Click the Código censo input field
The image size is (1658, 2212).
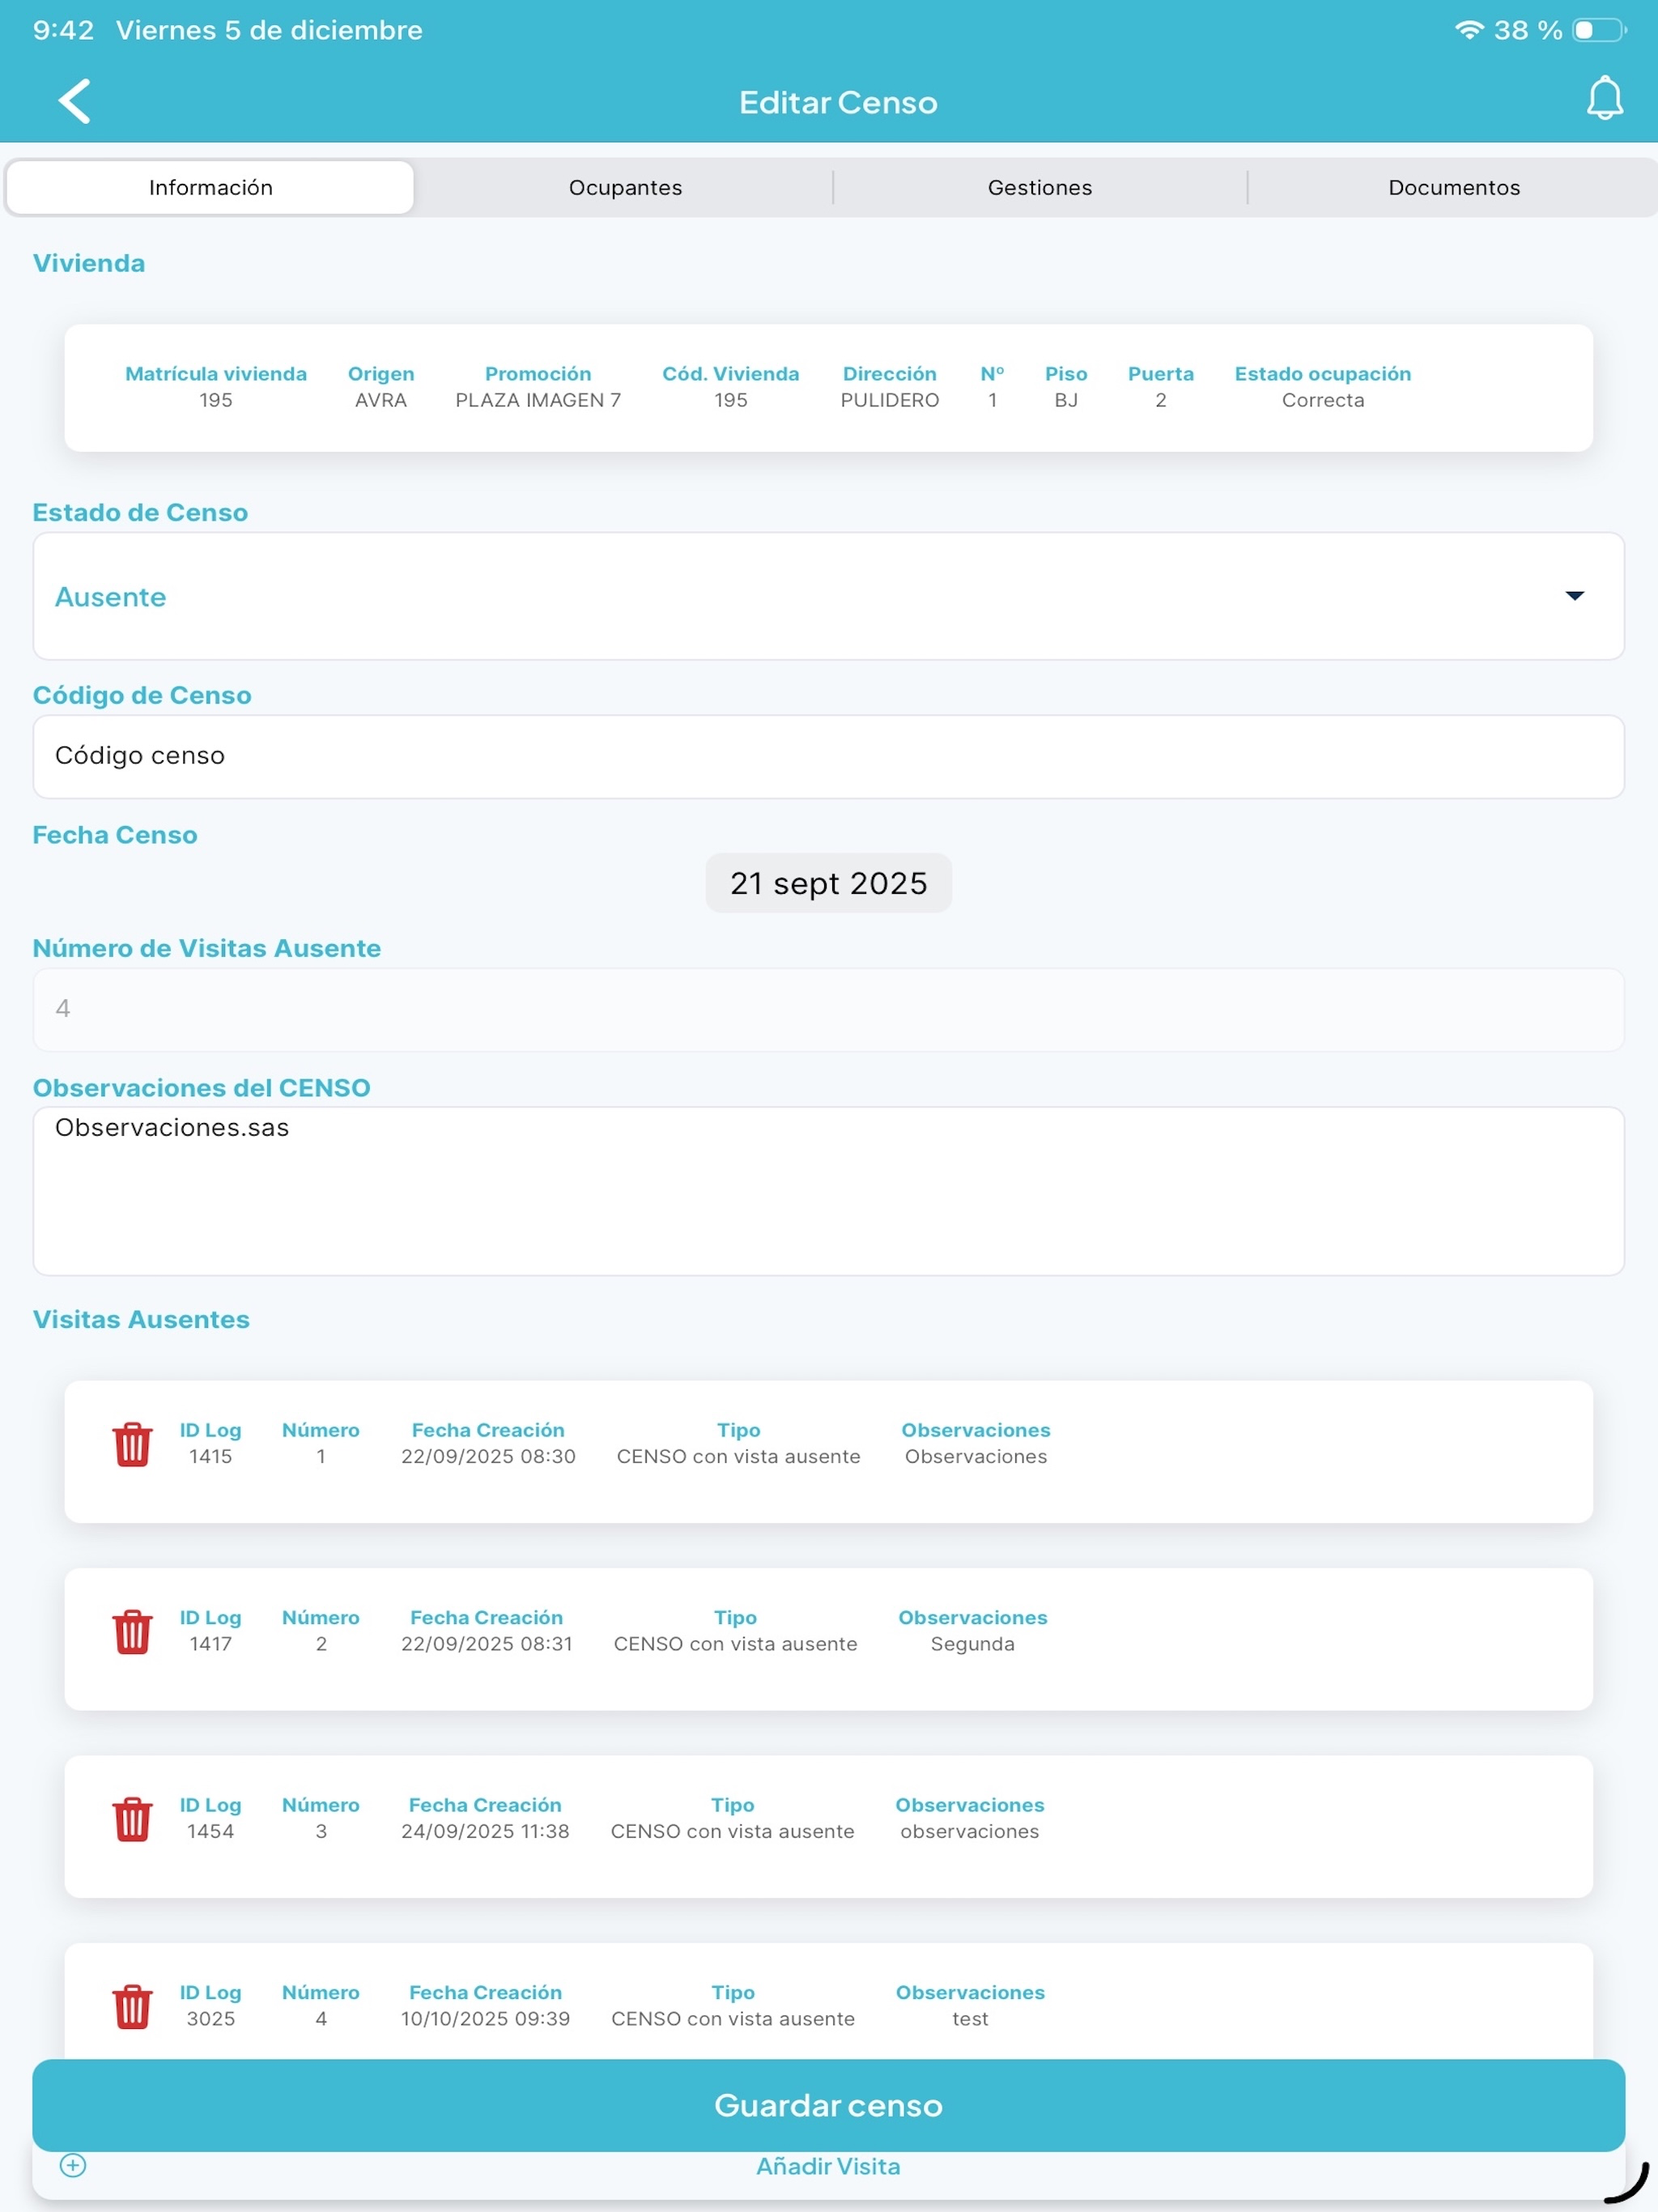tap(828, 756)
